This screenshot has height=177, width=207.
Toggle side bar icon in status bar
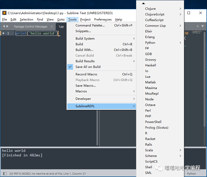(x=5, y=174)
